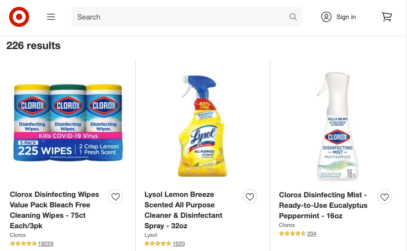The height and width of the screenshot is (251, 407).
Task: Open the 1020 reviews link
Action: [179, 244]
